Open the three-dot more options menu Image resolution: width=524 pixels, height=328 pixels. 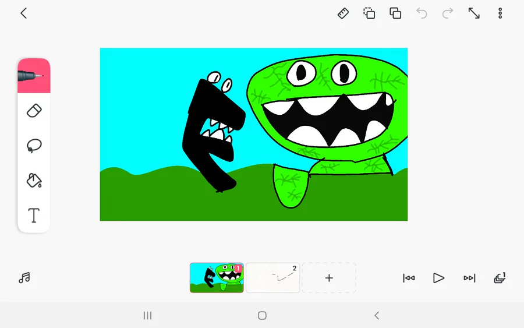[x=500, y=13]
